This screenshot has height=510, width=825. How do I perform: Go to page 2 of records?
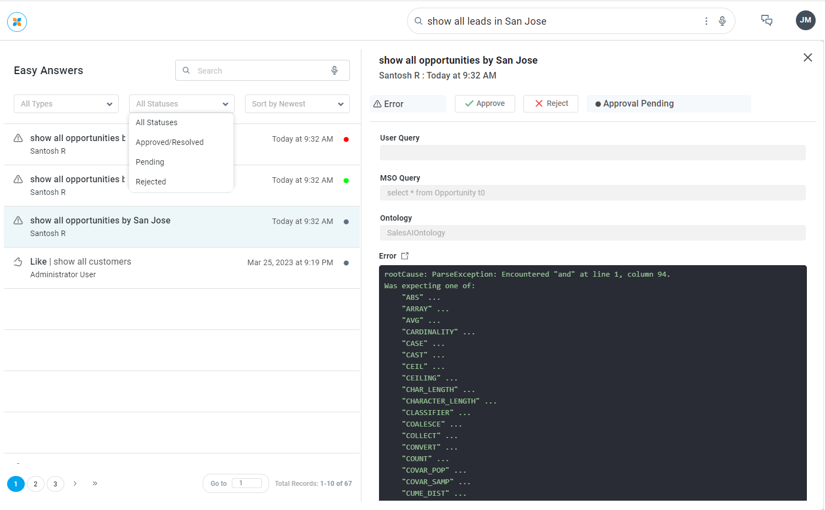coord(36,484)
